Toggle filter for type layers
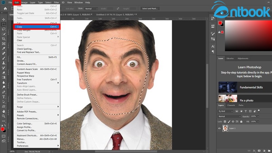The width and height of the screenshot is (272, 153). pos(245,111)
